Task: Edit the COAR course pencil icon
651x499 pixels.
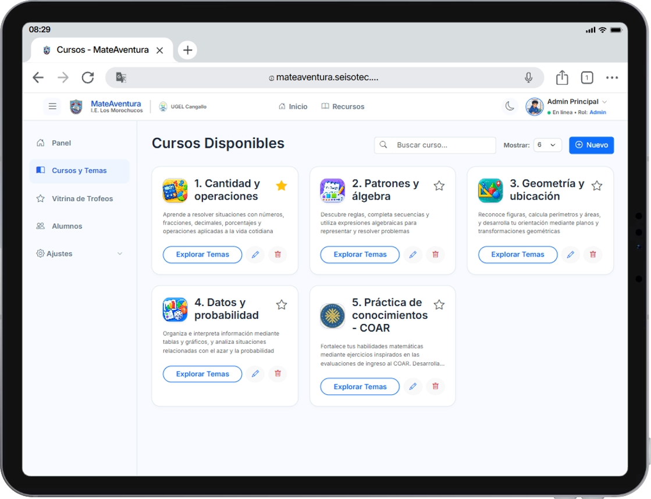Action: 412,387
